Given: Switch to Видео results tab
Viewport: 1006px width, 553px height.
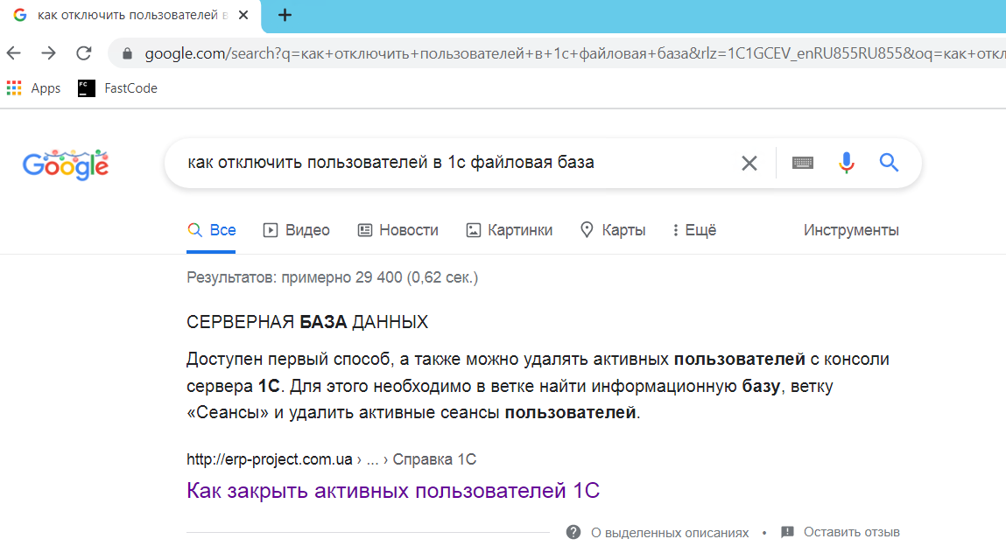Looking at the screenshot, I should (x=297, y=230).
